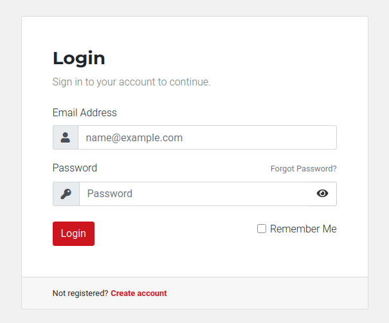This screenshot has height=323, width=389.
Task: Follow the Create account link
Action: click(x=138, y=293)
